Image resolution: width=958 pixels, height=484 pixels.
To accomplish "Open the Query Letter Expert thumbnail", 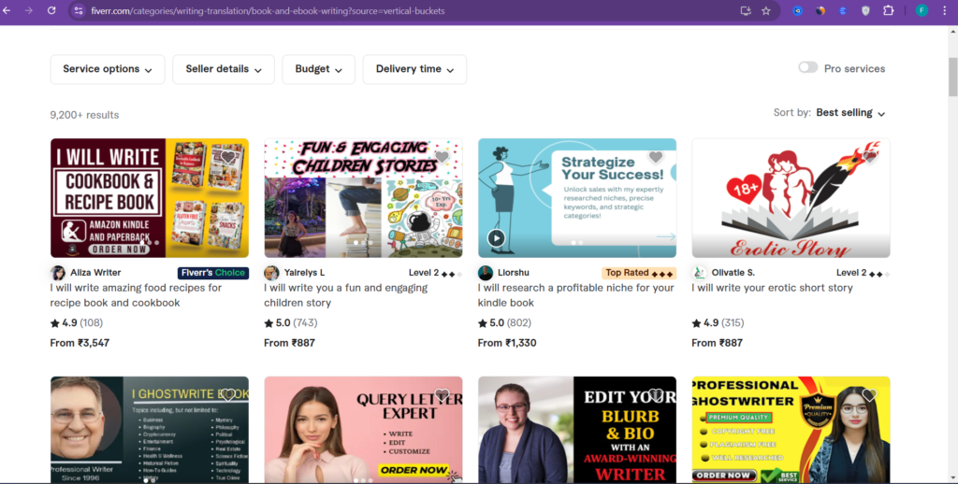I will tap(364, 430).
